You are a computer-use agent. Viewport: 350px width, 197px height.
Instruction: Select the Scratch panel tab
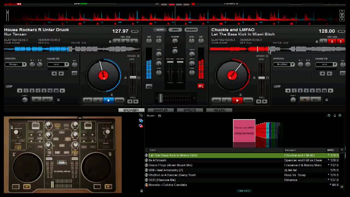point(191,30)
